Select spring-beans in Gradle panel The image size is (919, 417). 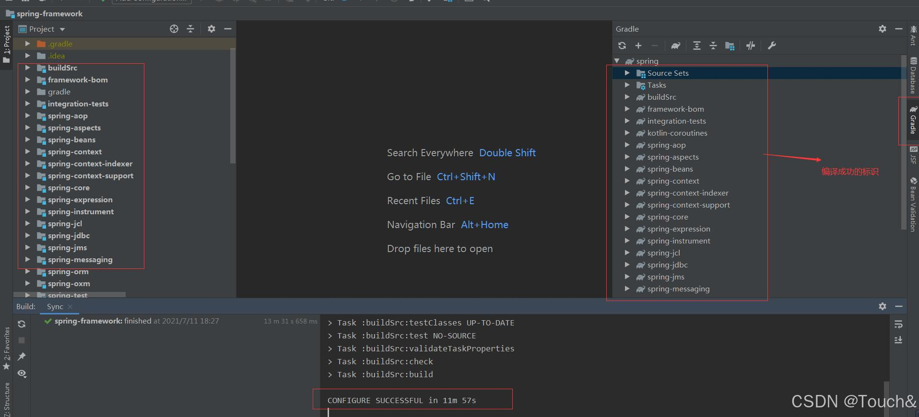670,169
